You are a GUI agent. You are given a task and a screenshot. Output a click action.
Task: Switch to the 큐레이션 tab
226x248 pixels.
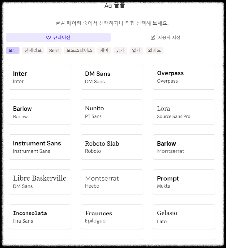point(58,37)
